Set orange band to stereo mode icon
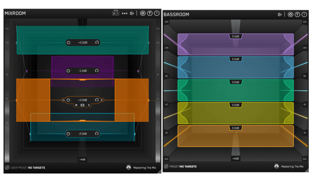 point(82,105)
